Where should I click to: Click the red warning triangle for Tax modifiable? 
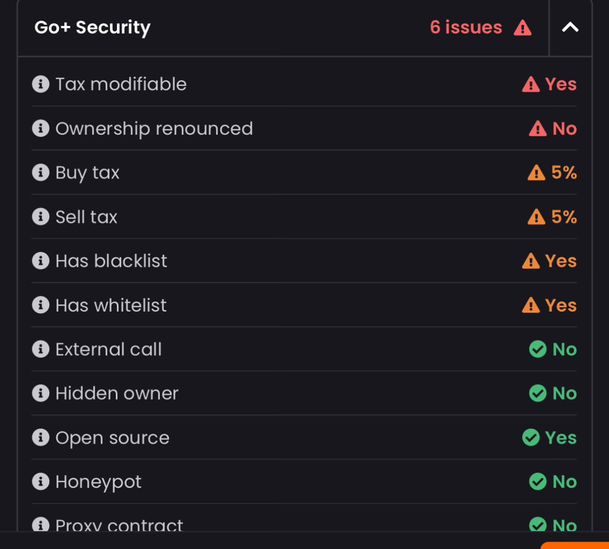(x=531, y=84)
